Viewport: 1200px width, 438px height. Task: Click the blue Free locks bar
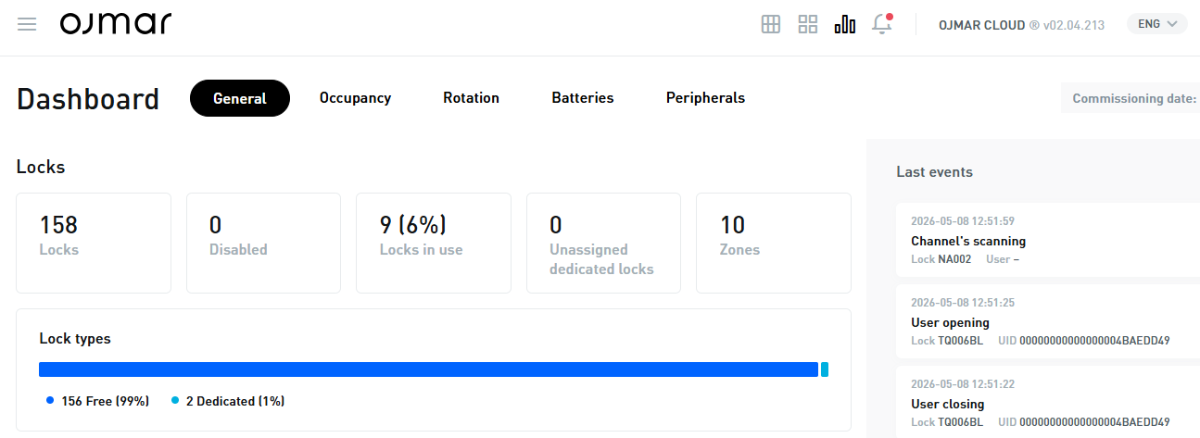click(428, 369)
